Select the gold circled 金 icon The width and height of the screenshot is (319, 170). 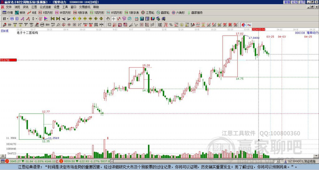[182, 25]
